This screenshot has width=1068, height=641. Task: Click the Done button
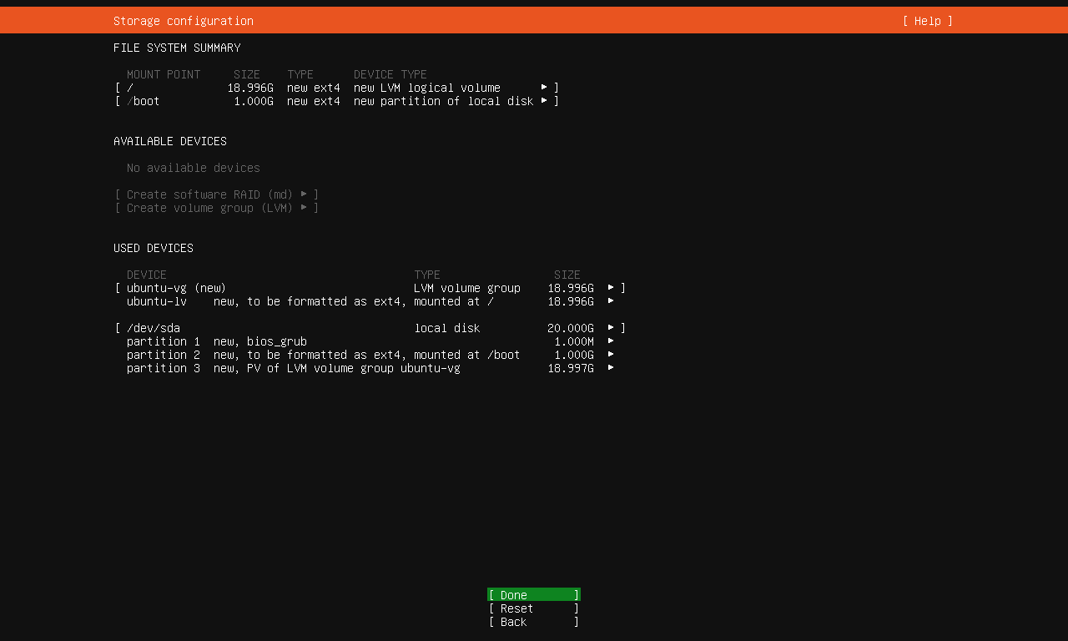[x=533, y=595]
